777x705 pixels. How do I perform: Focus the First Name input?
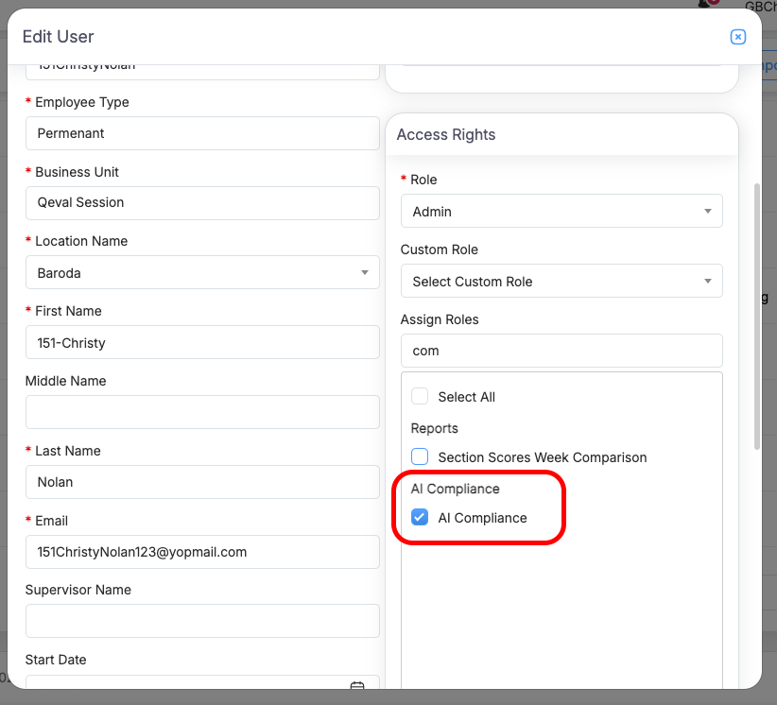[202, 343]
